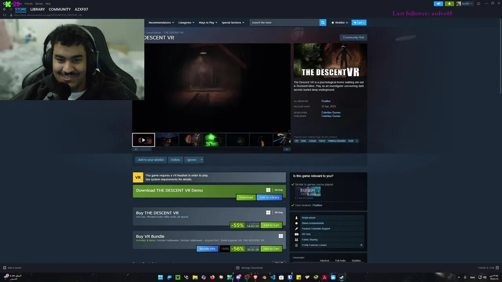The width and height of the screenshot is (502, 282).
Task: Open the Windows Start button
Action: point(160,277)
